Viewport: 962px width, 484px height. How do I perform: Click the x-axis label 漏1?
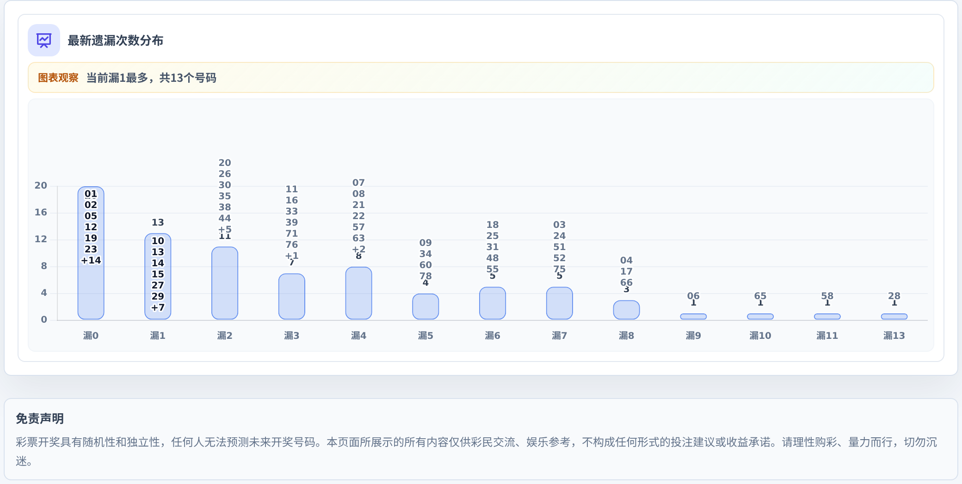tap(158, 336)
